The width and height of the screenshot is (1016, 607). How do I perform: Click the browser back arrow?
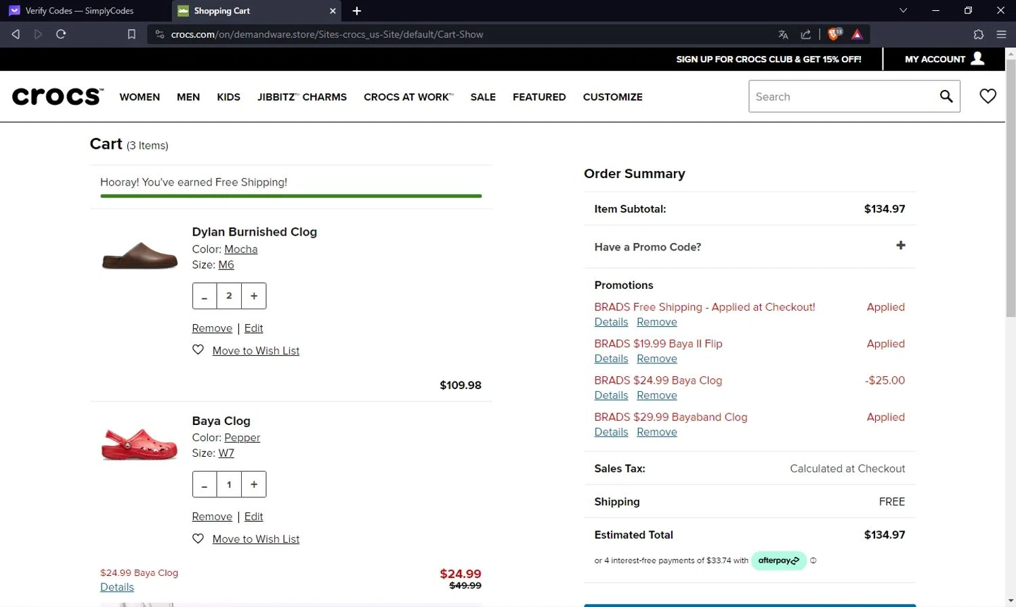tap(16, 34)
